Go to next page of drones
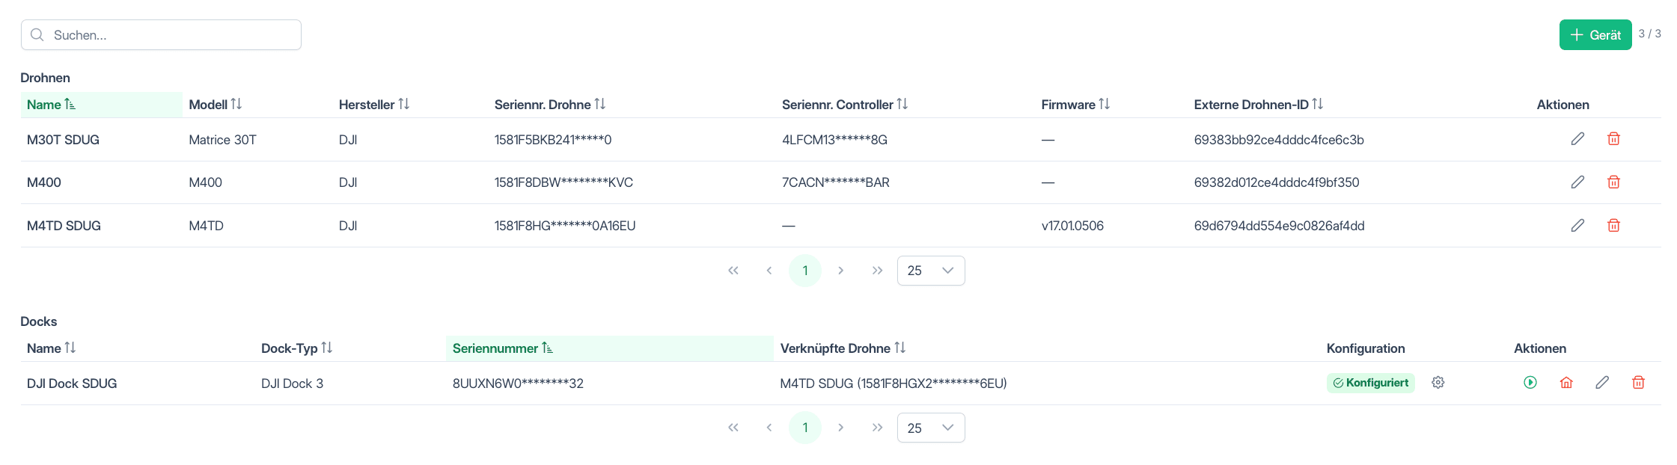Viewport: 1677px width, 465px height. tap(841, 271)
